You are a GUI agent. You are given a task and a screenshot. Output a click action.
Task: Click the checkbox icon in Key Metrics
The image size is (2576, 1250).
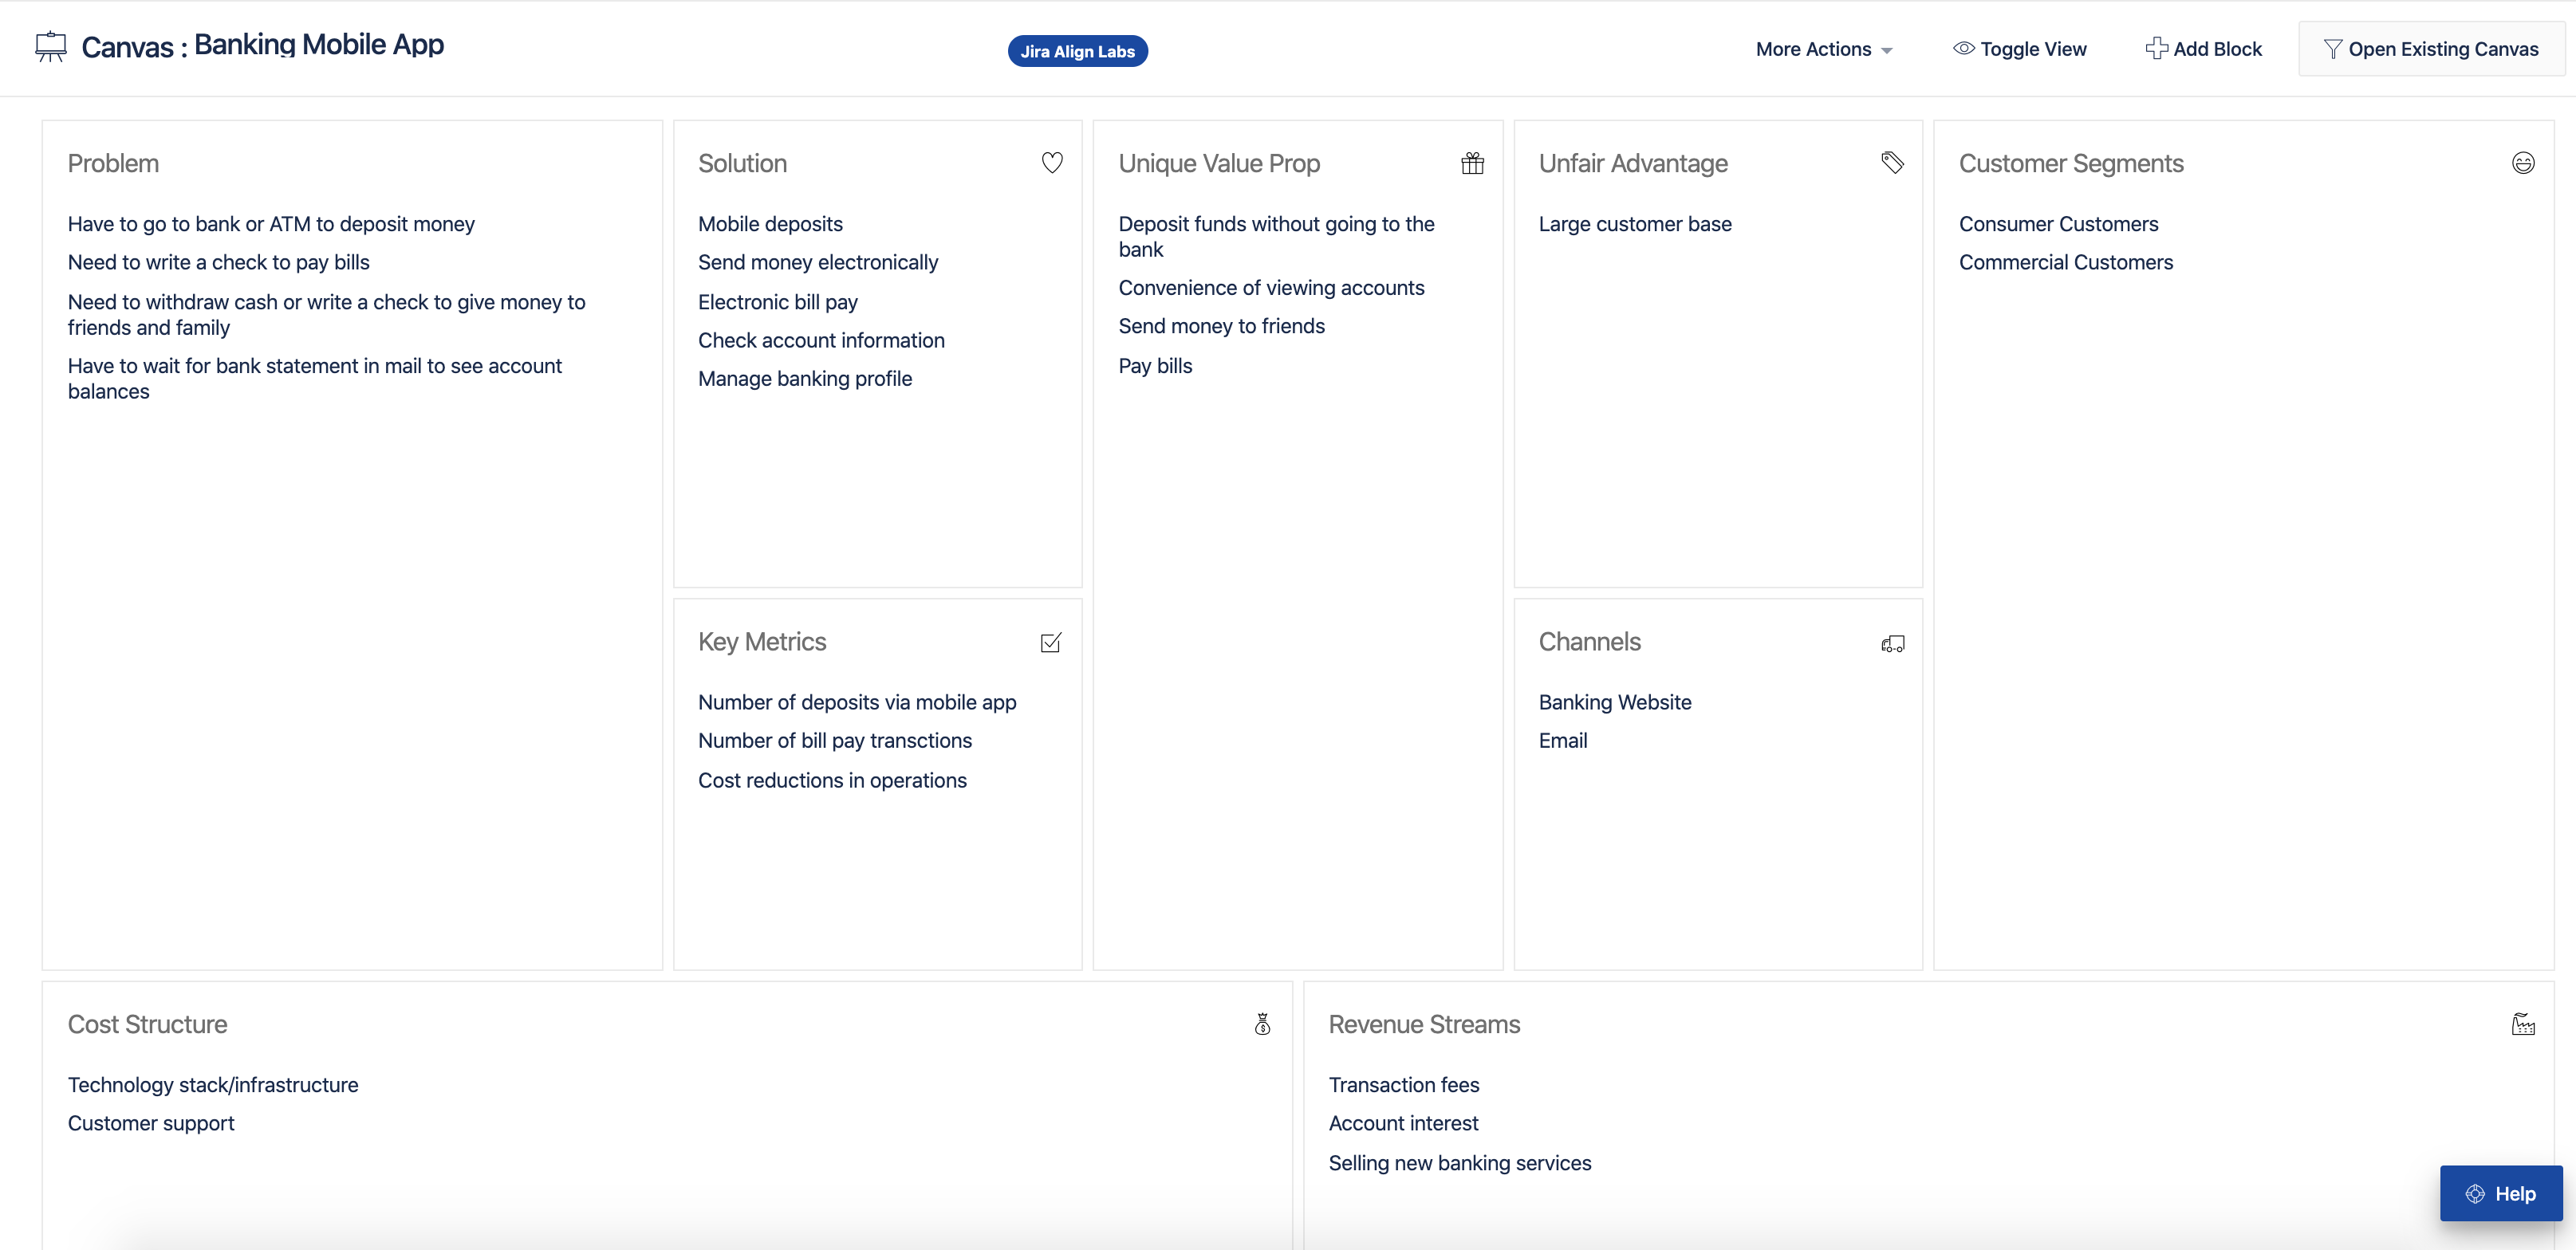[x=1050, y=643]
